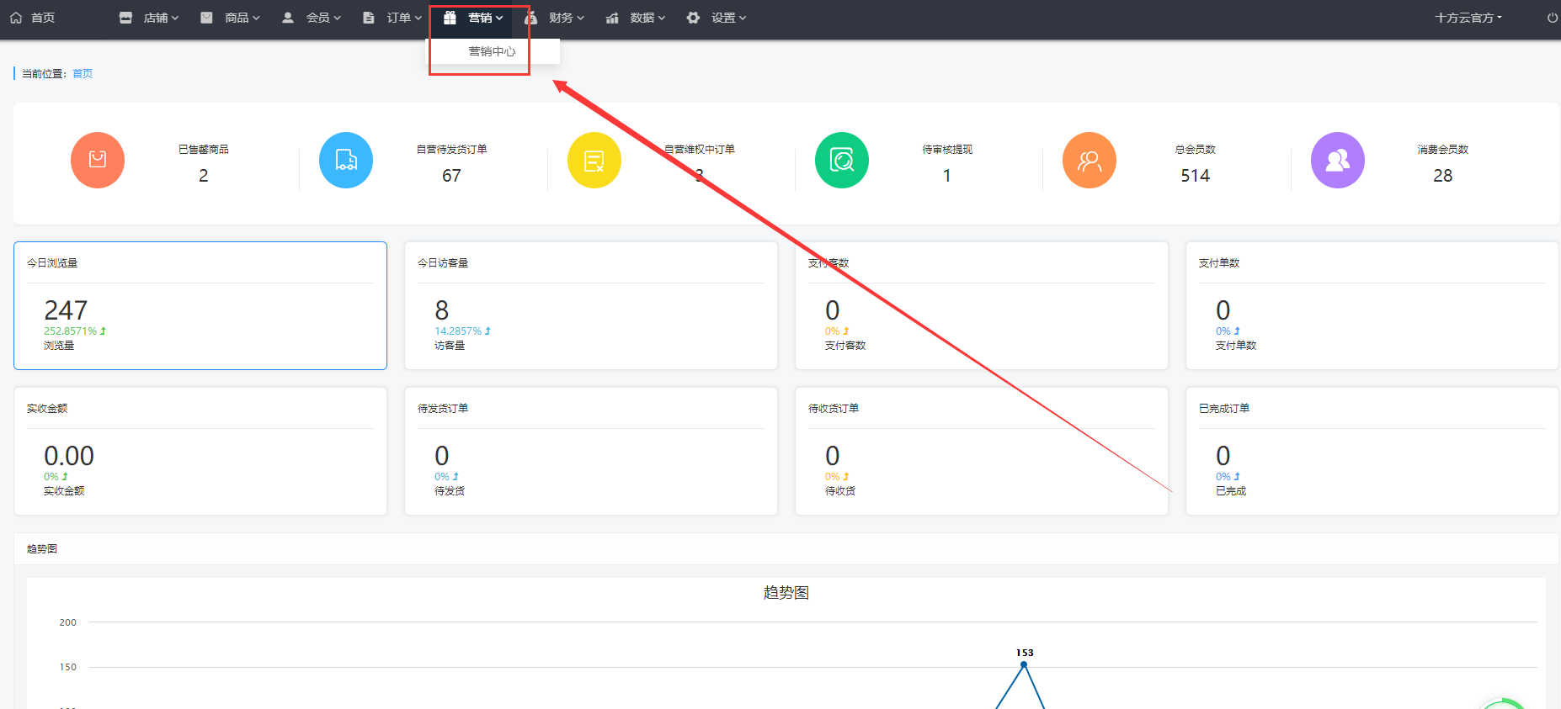
Task: Click the 店铺 store icon
Action: click(125, 18)
